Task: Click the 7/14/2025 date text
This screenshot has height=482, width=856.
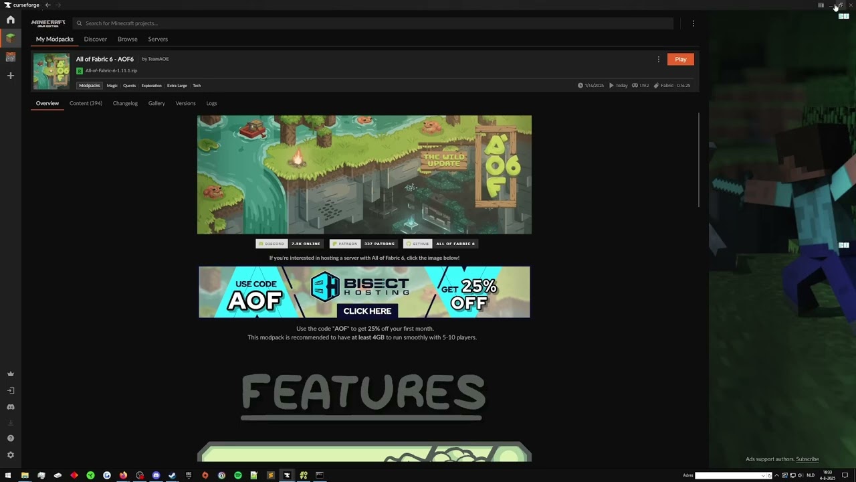Action: coord(594,86)
